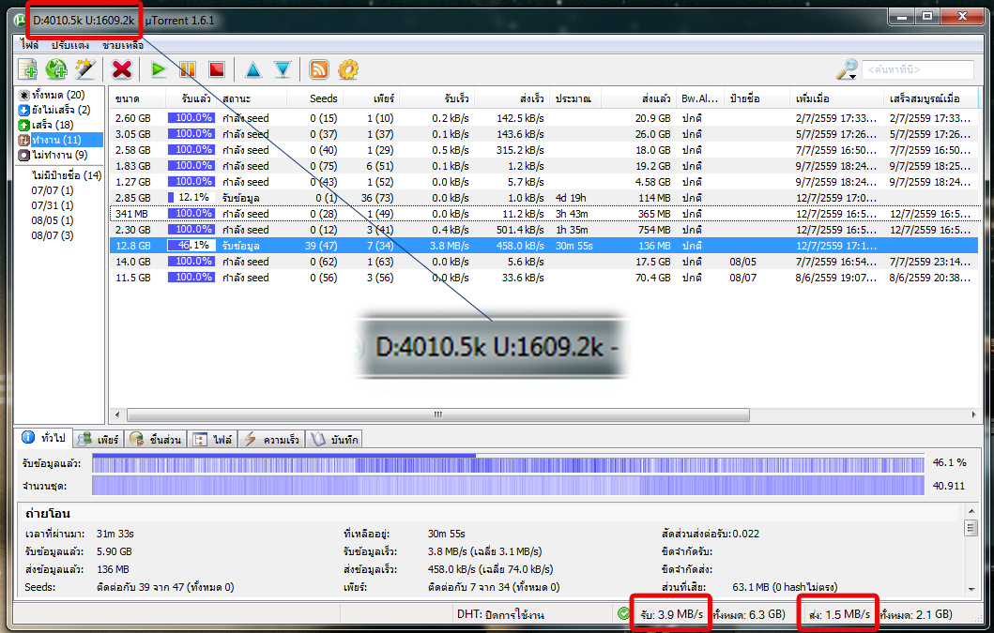
Task: Click status bar upload speed ส่ง: 1.5 MB/s
Action: [x=839, y=614]
